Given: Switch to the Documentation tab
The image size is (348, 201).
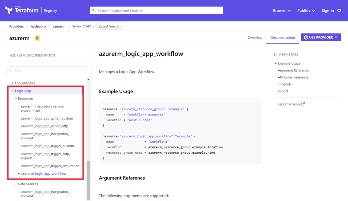Looking at the screenshot, I should [282, 37].
